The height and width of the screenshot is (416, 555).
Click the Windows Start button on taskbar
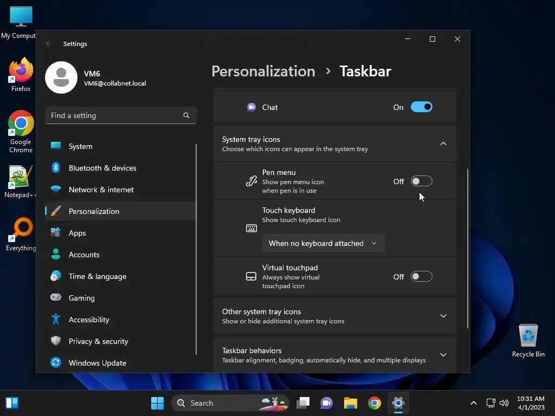tap(157, 403)
